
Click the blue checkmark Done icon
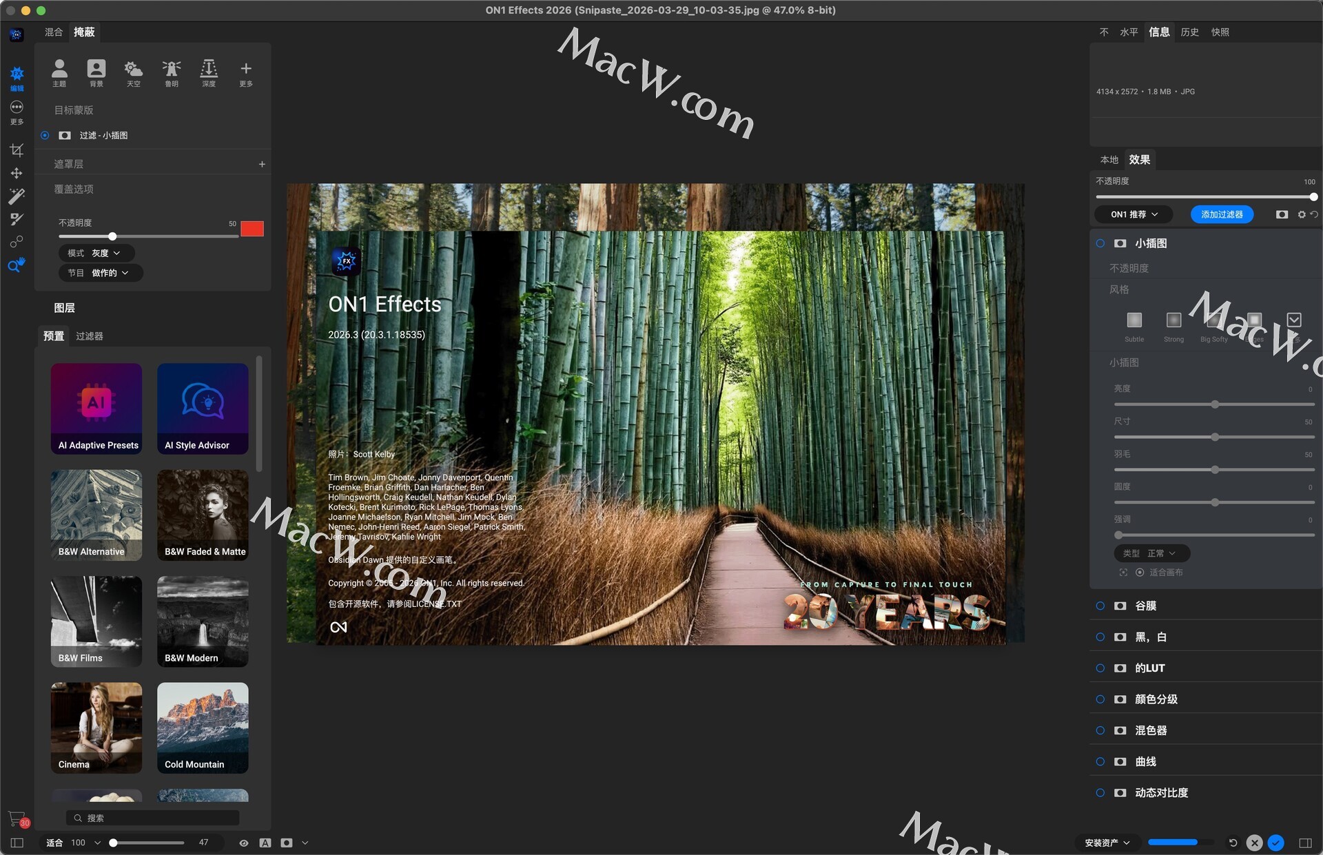[1275, 843]
